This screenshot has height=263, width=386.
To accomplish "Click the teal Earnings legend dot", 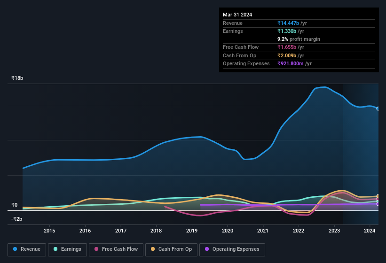I will tap(55, 249).
